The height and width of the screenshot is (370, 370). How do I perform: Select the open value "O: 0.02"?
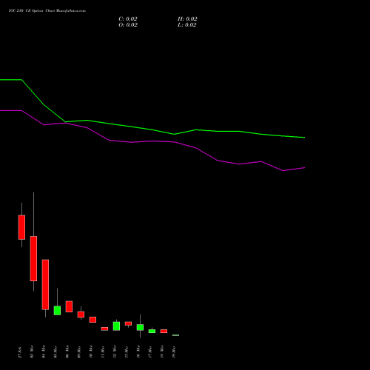(x=128, y=25)
